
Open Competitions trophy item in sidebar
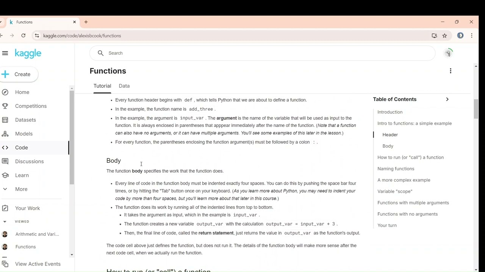[31, 106]
